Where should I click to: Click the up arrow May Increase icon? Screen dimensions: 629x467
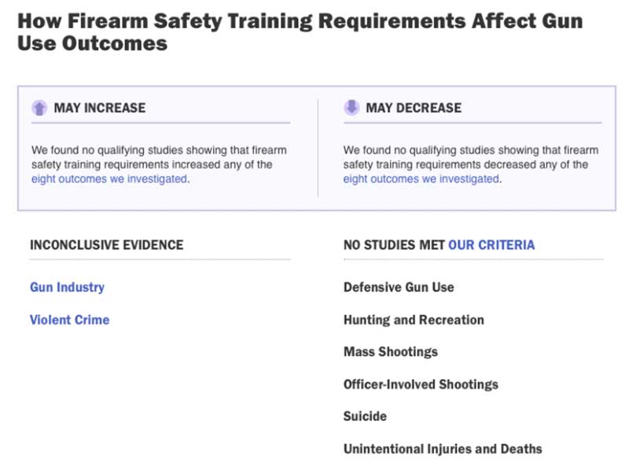tap(39, 108)
